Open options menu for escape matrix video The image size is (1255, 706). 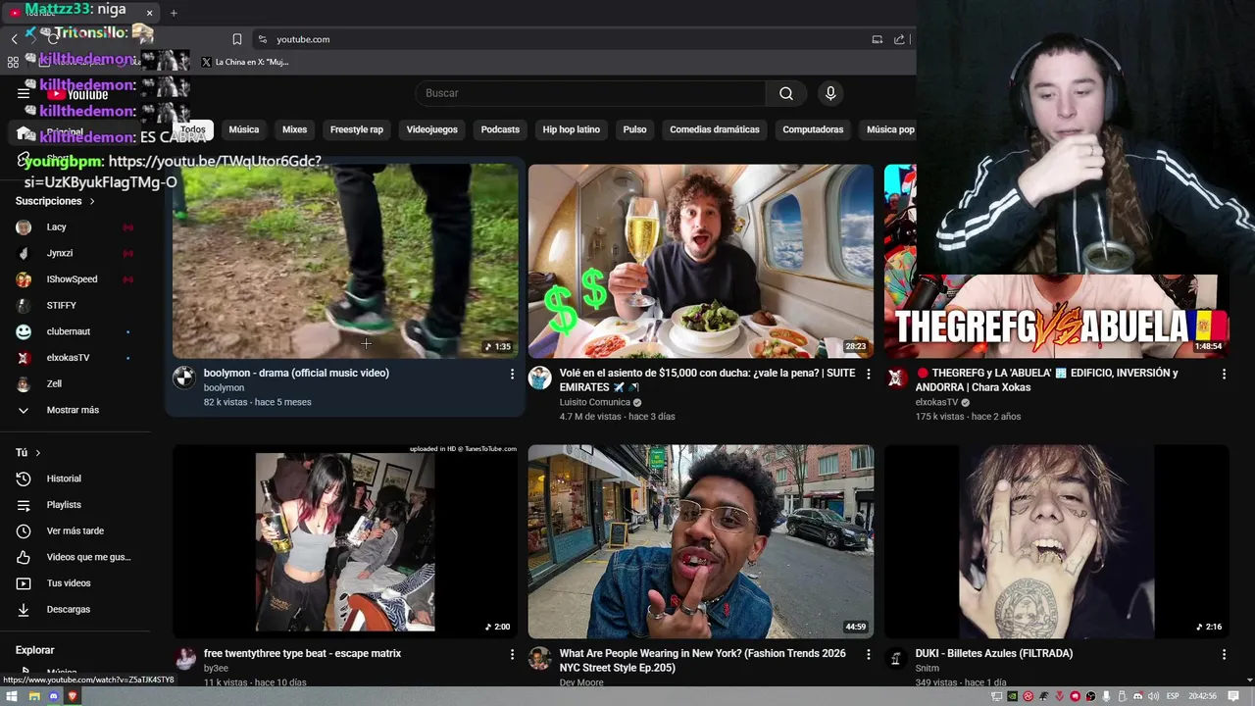pos(512,654)
